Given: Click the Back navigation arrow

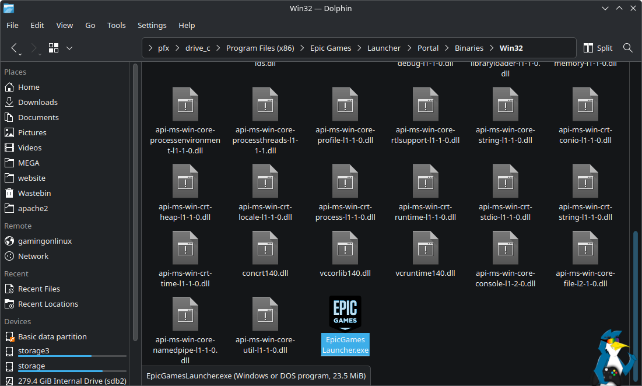Looking at the screenshot, I should (x=15, y=48).
